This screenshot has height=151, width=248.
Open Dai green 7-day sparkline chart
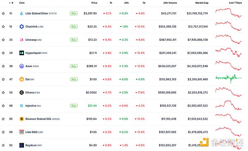point(229,79)
